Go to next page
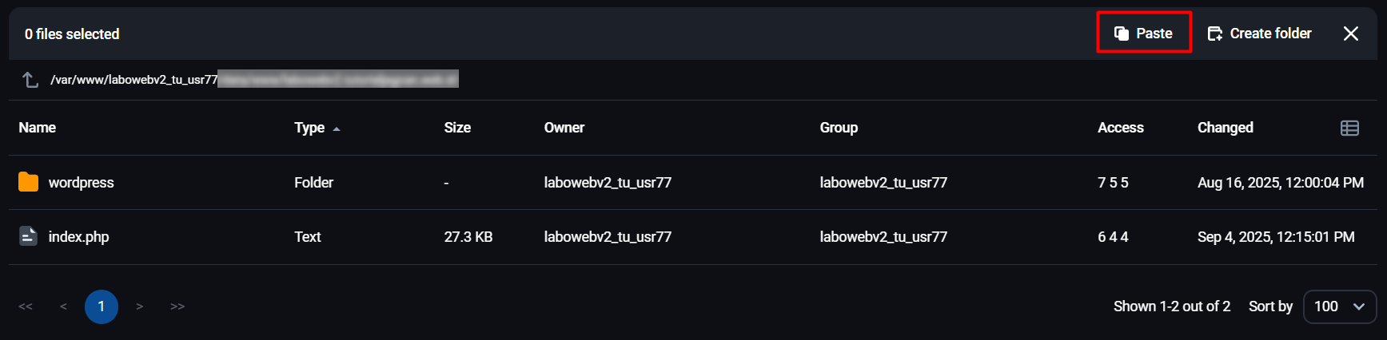The image size is (1387, 340). 140,306
